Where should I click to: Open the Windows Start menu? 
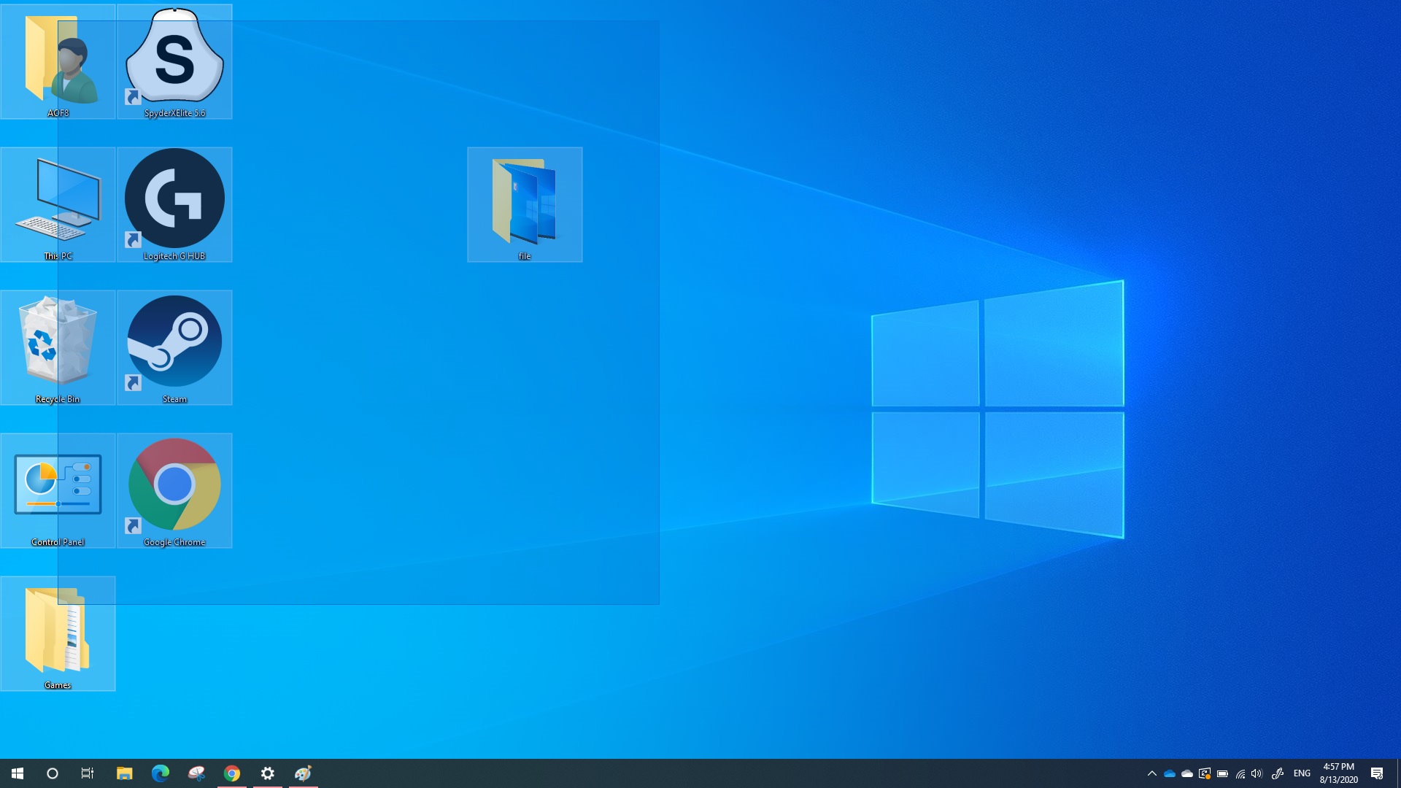[x=18, y=773]
